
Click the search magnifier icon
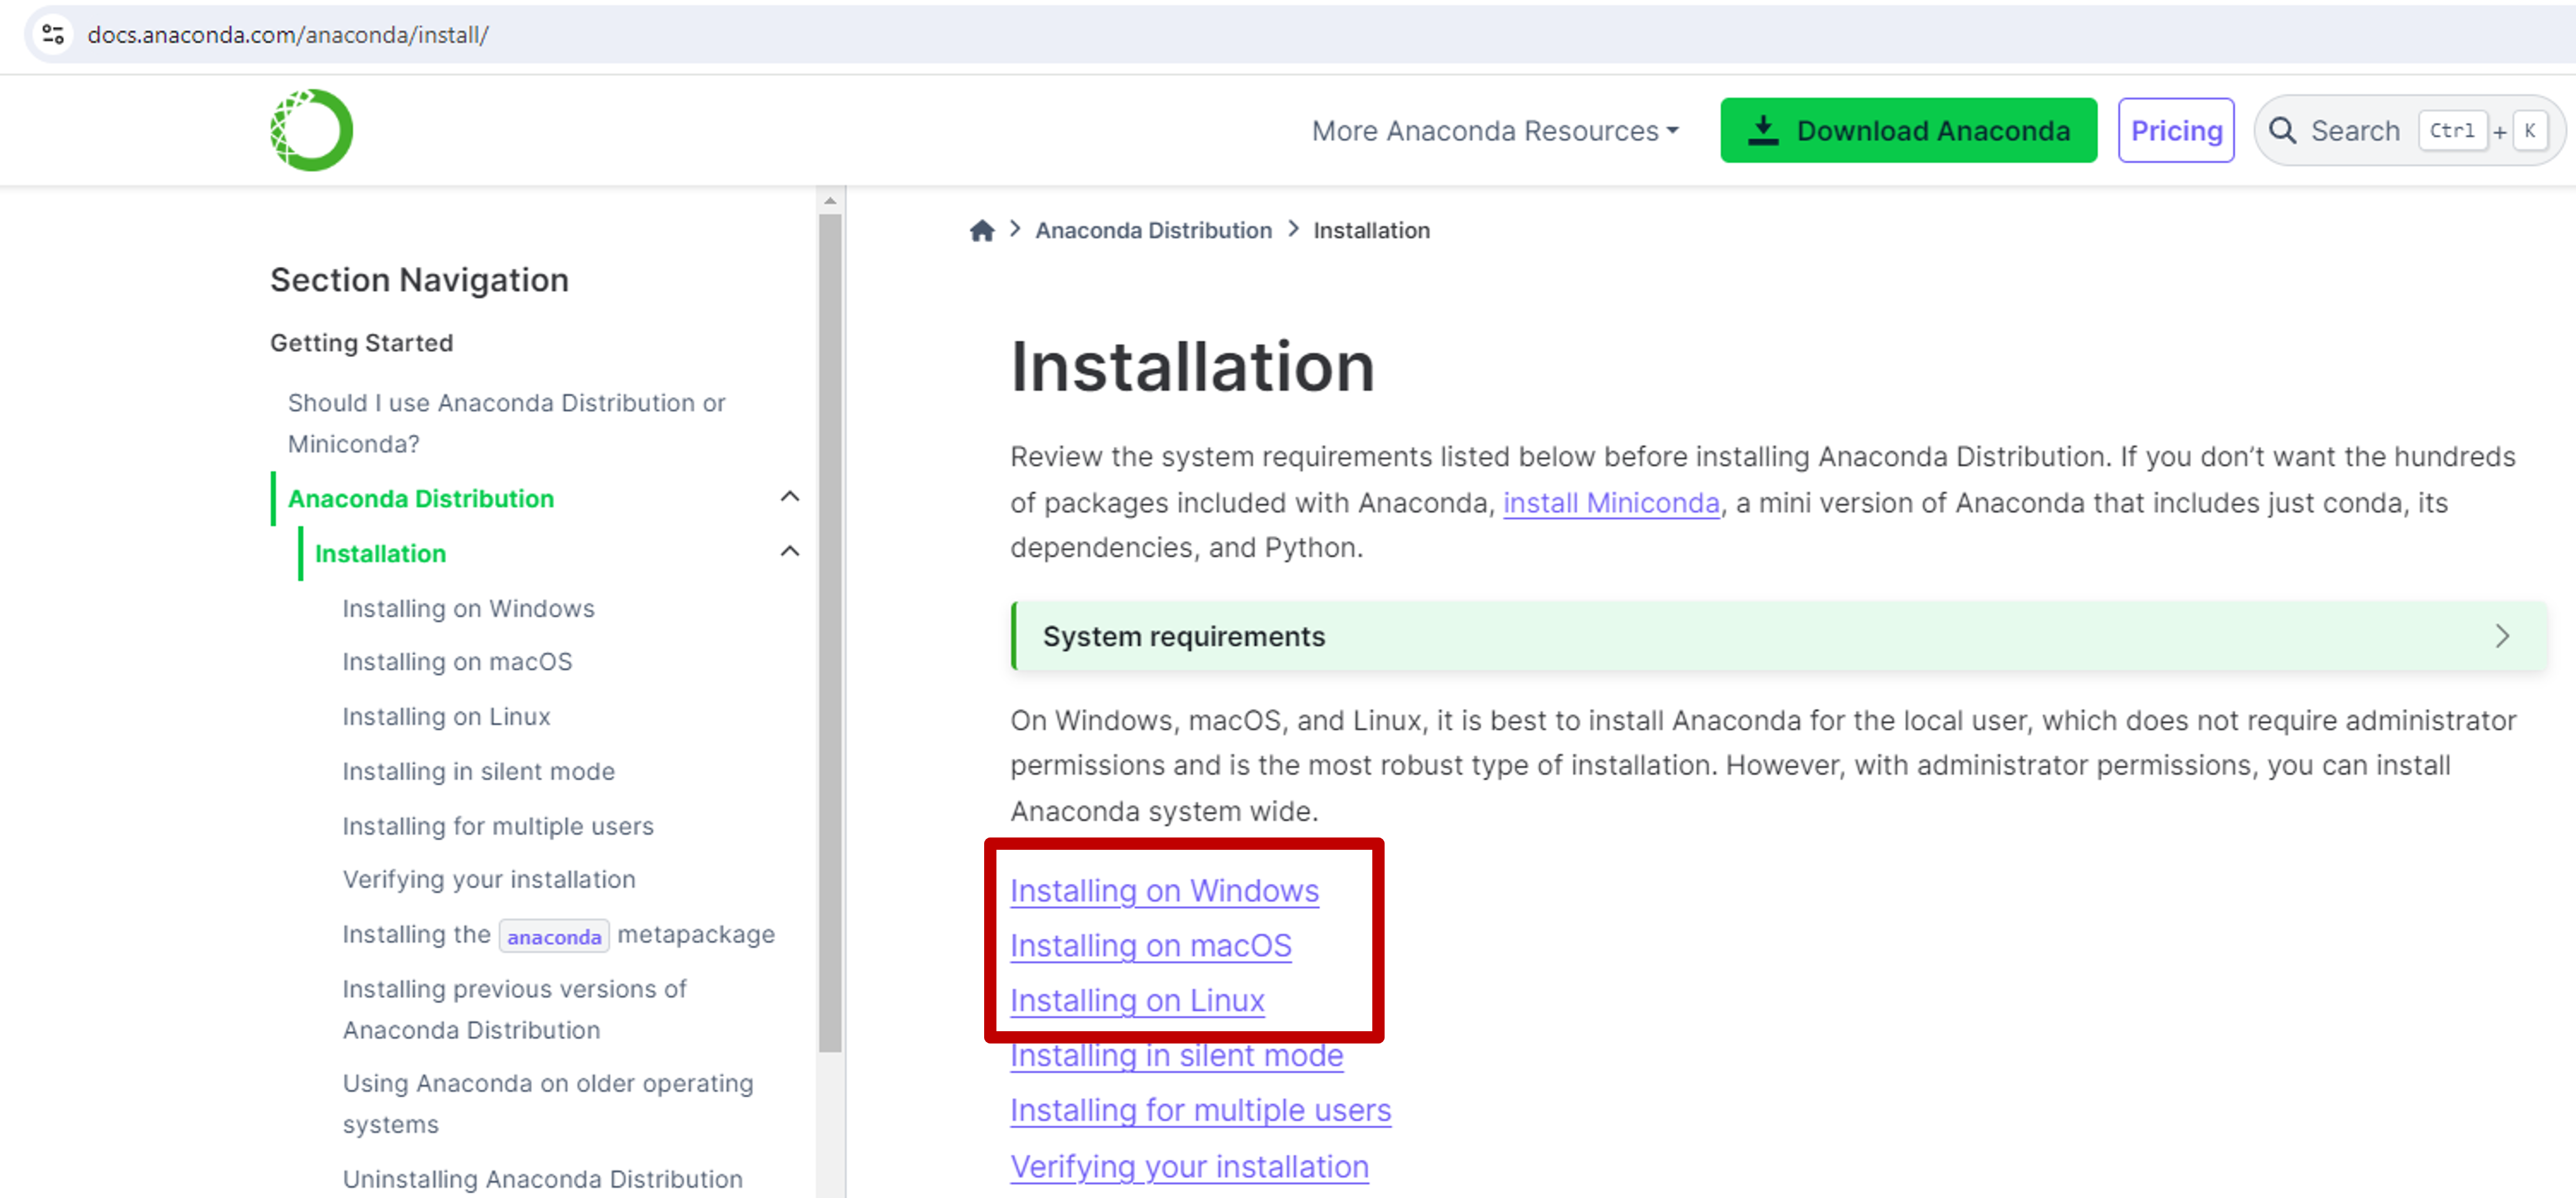click(2282, 131)
